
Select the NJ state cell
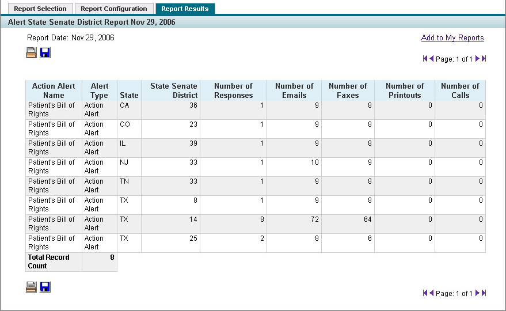point(129,167)
